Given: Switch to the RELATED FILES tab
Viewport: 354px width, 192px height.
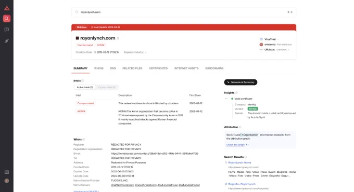Looking at the screenshot, I should coord(132,68).
